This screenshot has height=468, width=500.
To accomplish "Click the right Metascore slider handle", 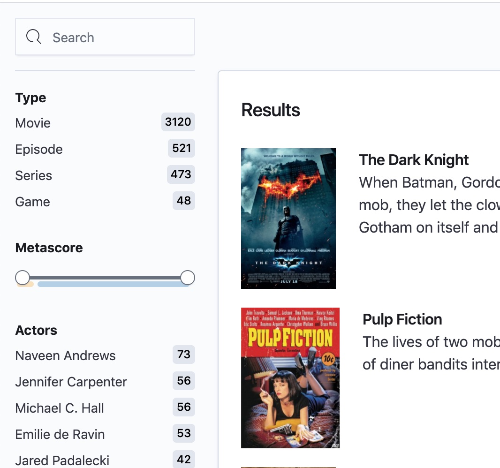I will click(x=188, y=278).
